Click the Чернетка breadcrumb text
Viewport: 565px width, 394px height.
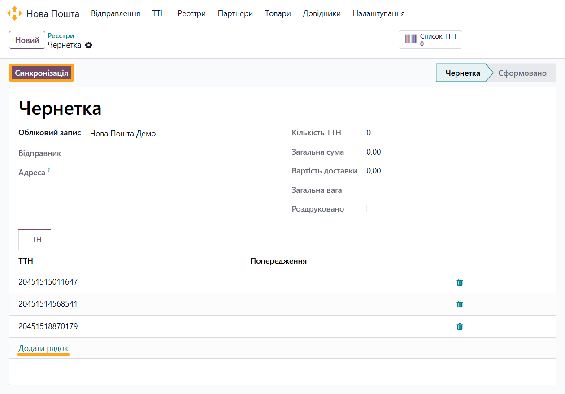[x=65, y=45]
